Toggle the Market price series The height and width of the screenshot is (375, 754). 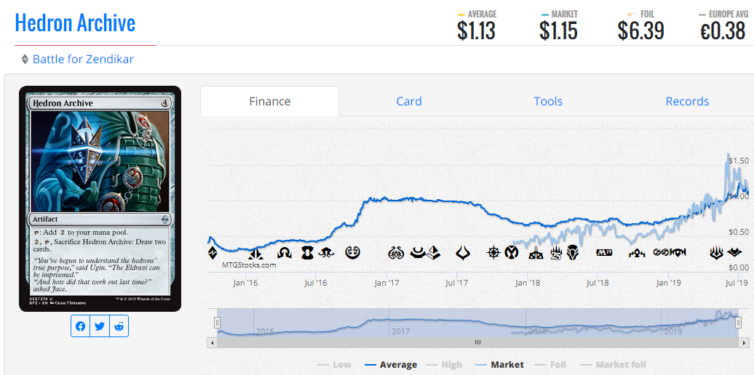pos(499,364)
